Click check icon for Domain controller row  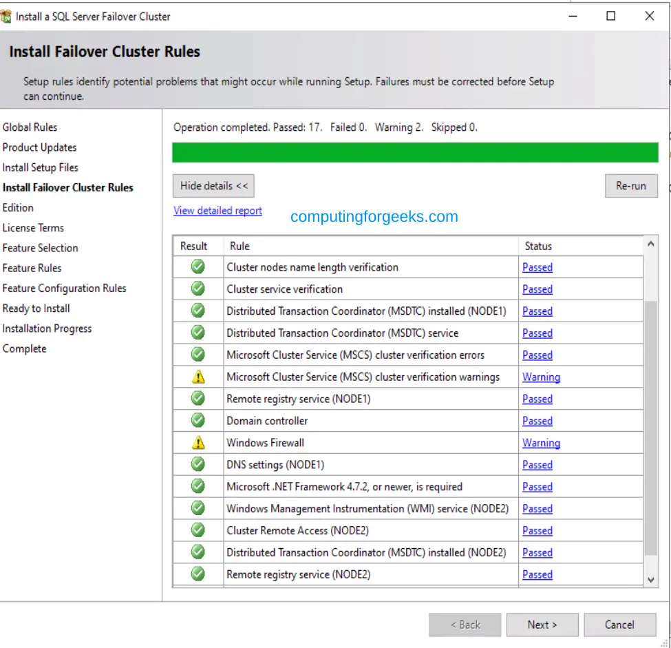point(198,420)
